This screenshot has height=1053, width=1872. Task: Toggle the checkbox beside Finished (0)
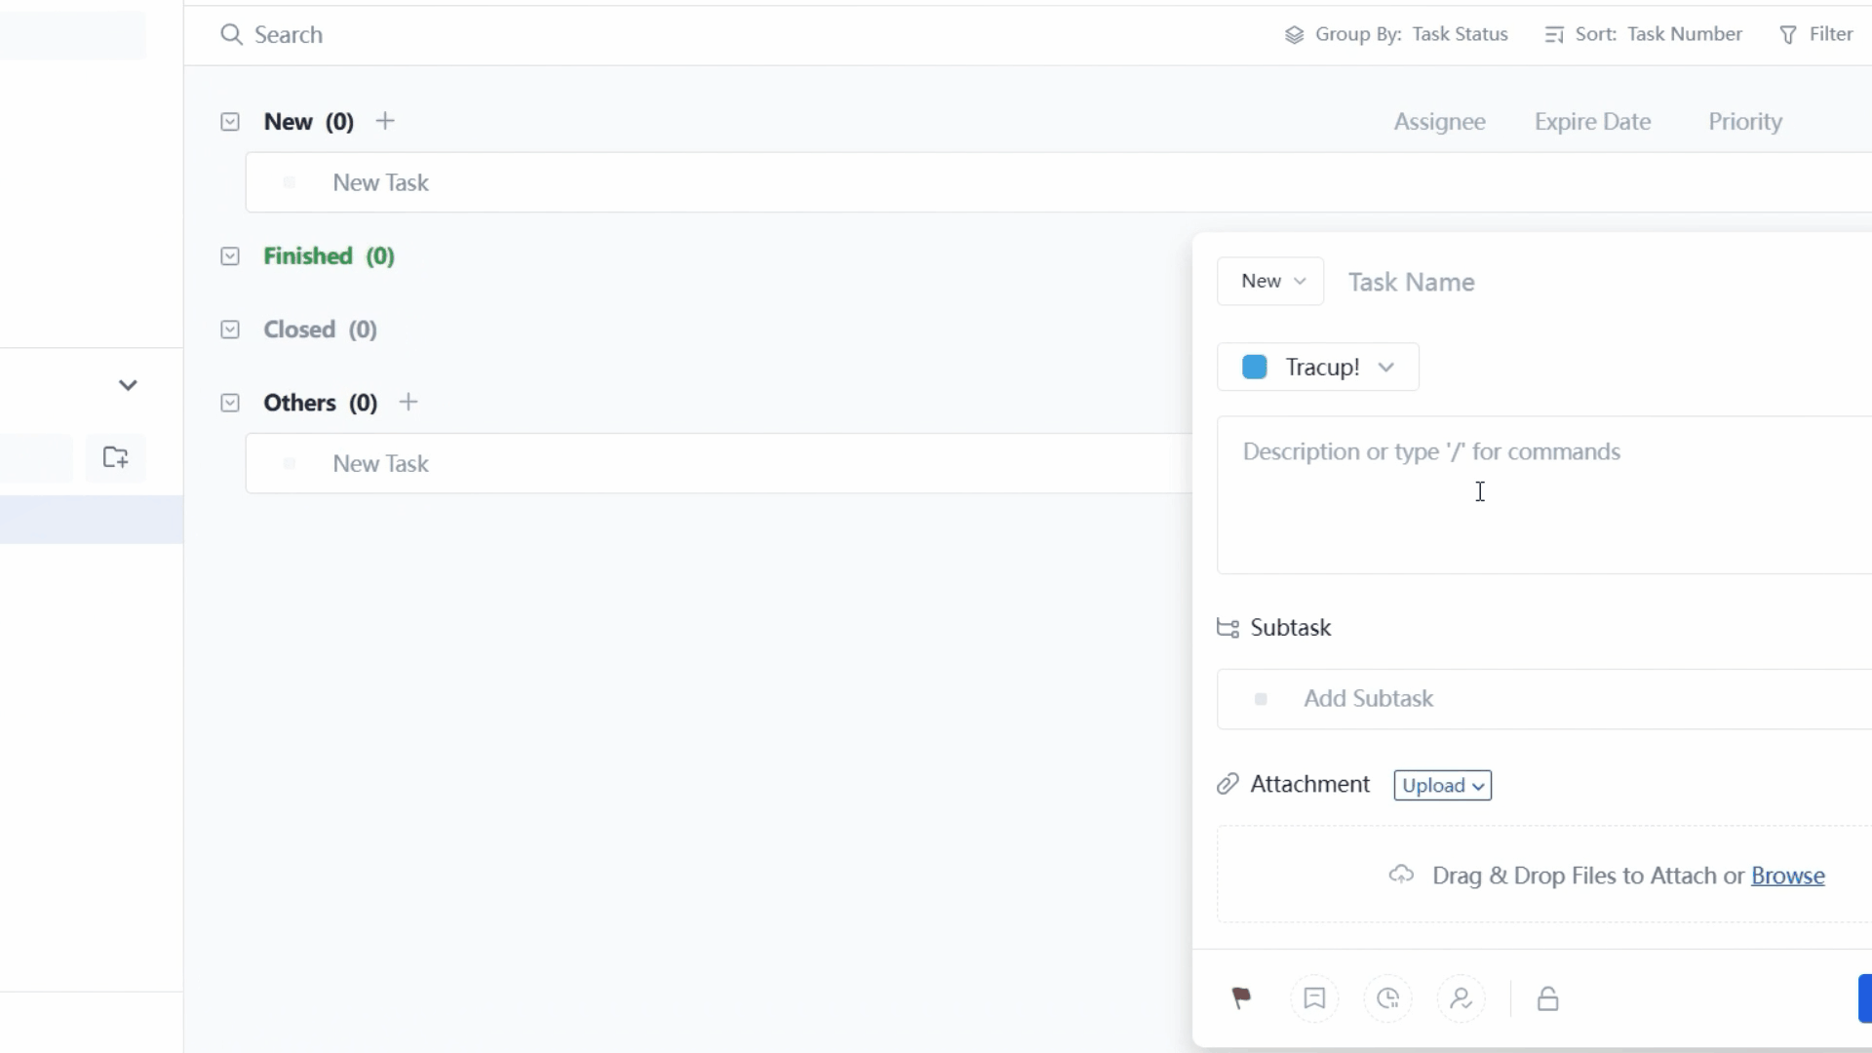[229, 255]
